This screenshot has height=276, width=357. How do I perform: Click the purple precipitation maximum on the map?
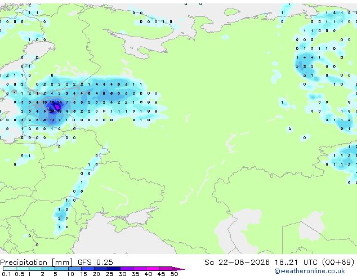(x=57, y=106)
